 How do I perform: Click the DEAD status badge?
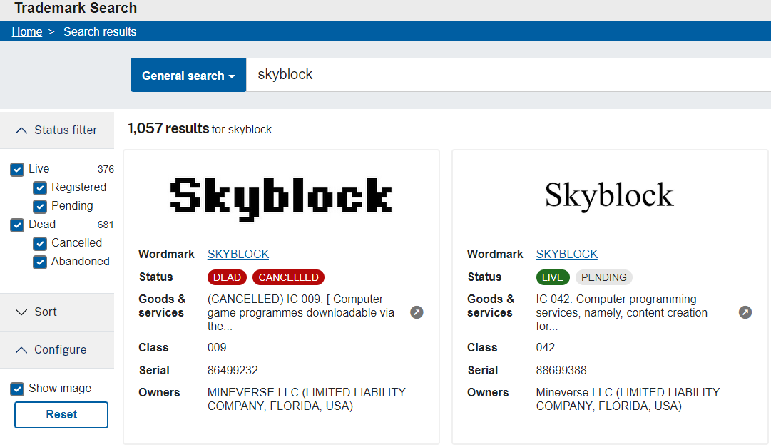click(x=228, y=277)
